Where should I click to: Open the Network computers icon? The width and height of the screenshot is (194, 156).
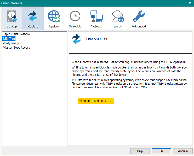(x=96, y=16)
